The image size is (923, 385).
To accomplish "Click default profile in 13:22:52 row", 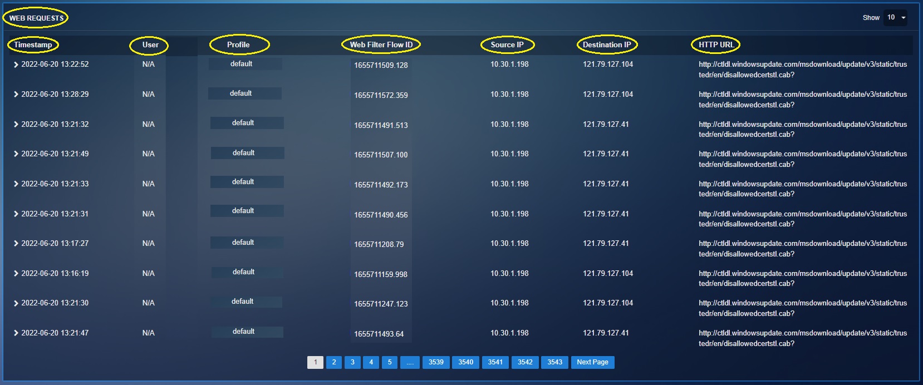I will tap(242, 64).
